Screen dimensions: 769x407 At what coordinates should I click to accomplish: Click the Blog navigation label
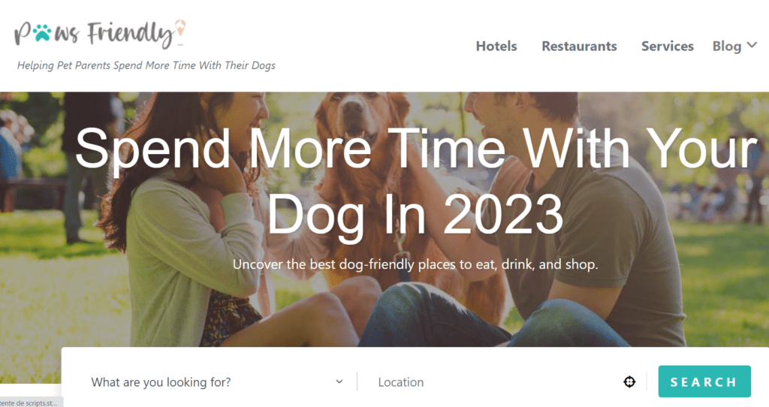pos(726,46)
